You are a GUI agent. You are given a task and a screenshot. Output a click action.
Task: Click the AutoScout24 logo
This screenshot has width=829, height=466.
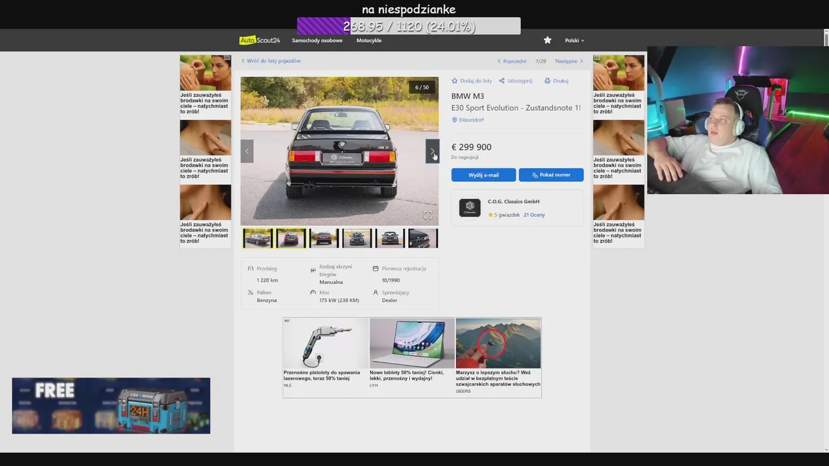pos(260,40)
